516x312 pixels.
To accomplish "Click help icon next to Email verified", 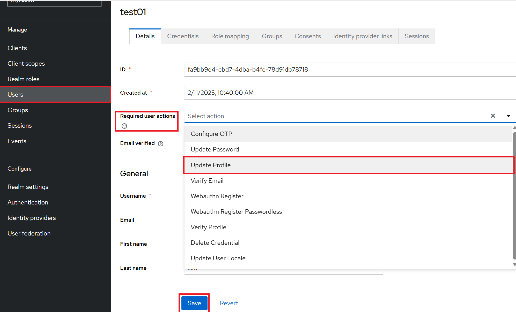I will click(x=160, y=144).
